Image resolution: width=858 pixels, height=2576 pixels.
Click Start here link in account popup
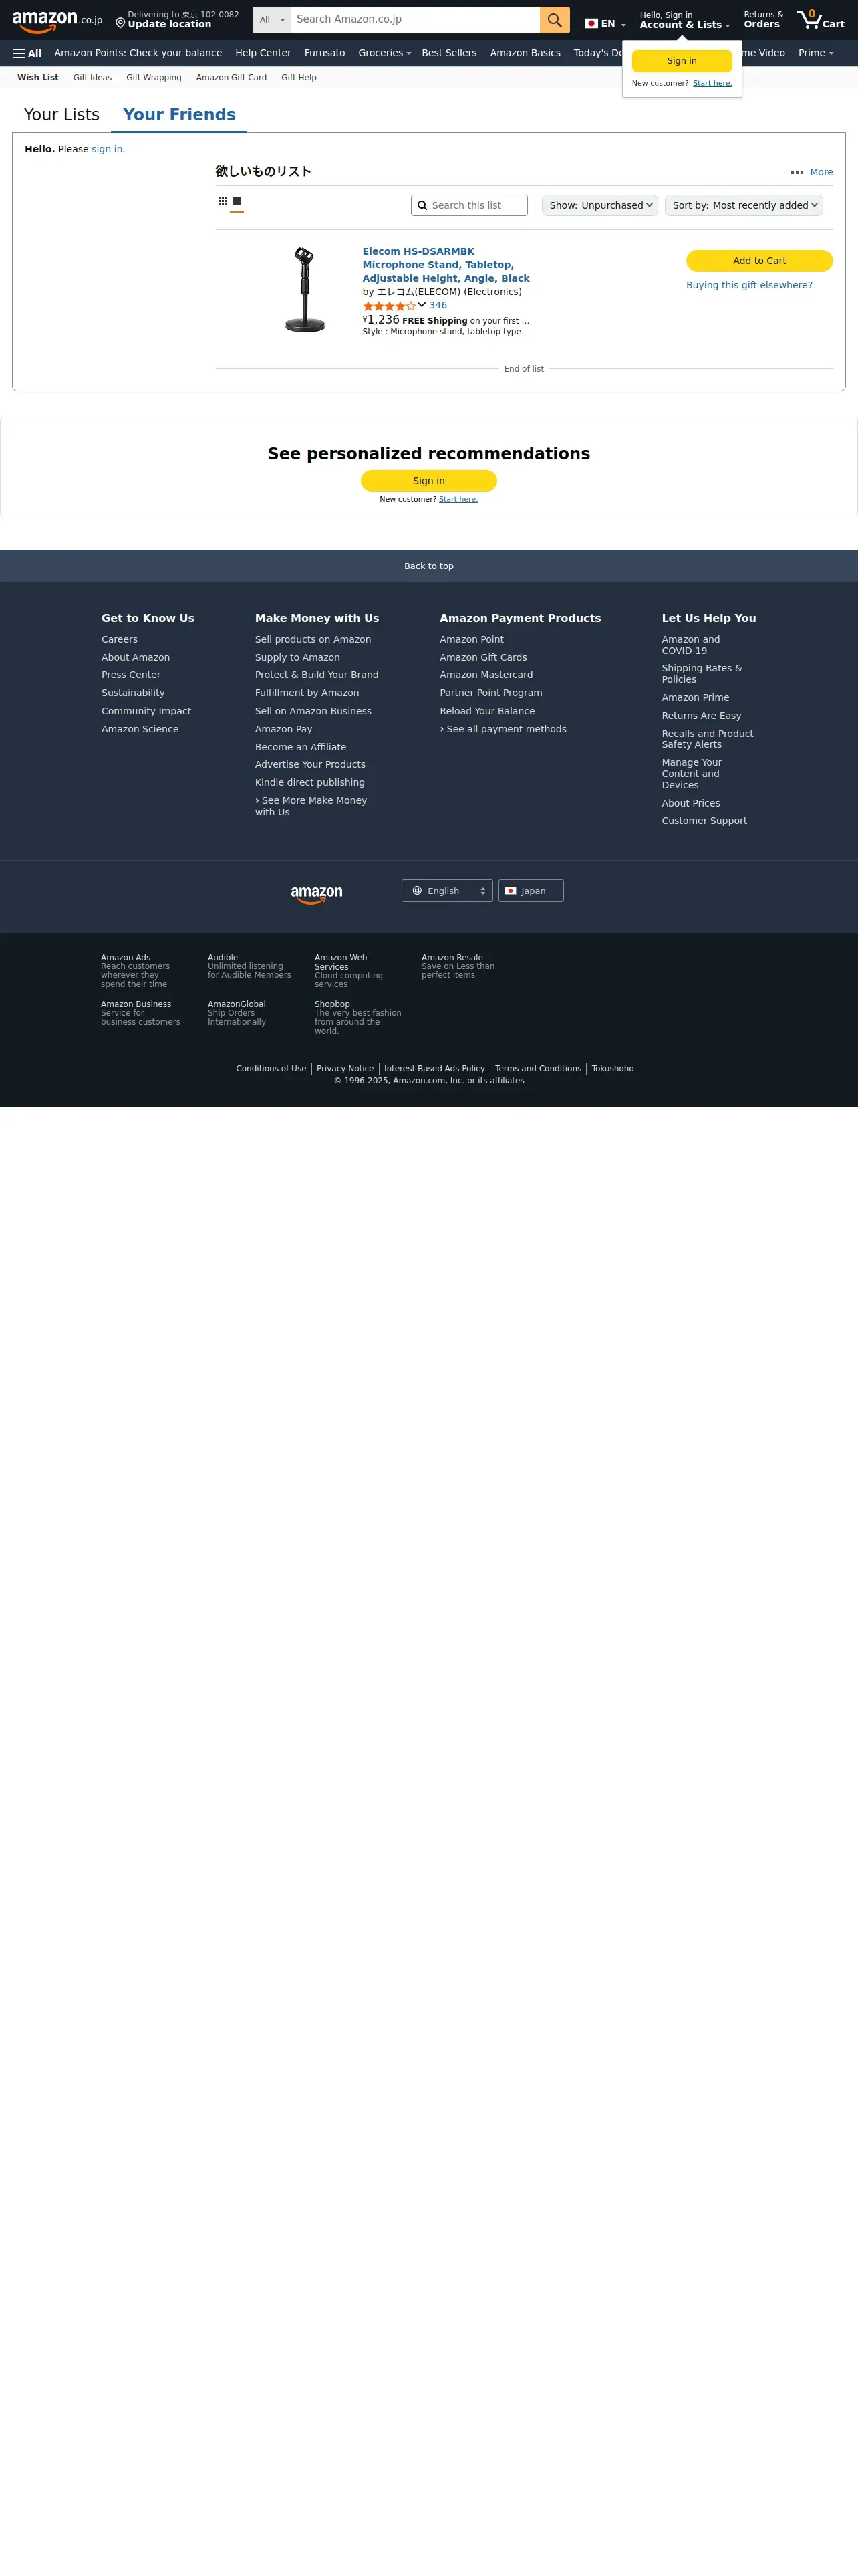pos(712,83)
